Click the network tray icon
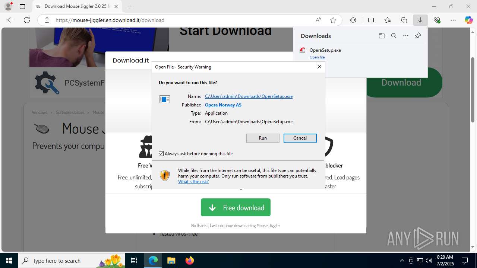This screenshot has height=268, width=477. 420,261
